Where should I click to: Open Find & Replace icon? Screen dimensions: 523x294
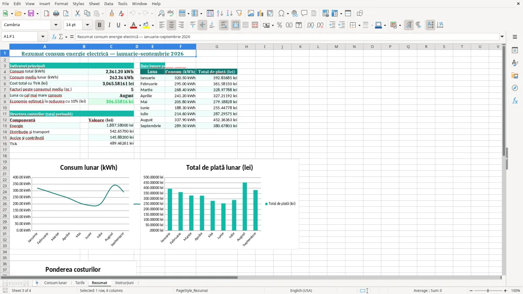tap(161, 14)
